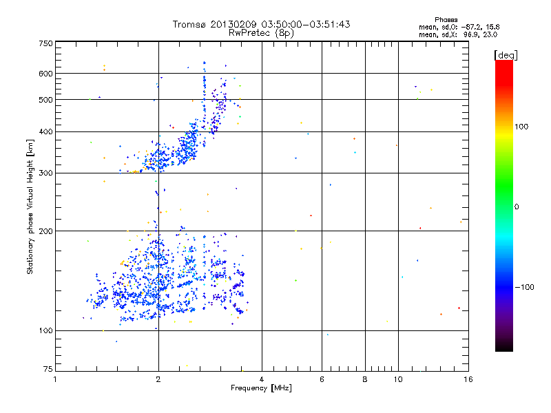Click the height axis tick label '750'
Image resolution: width=551 pixels, height=413 pixels.
click(x=45, y=43)
